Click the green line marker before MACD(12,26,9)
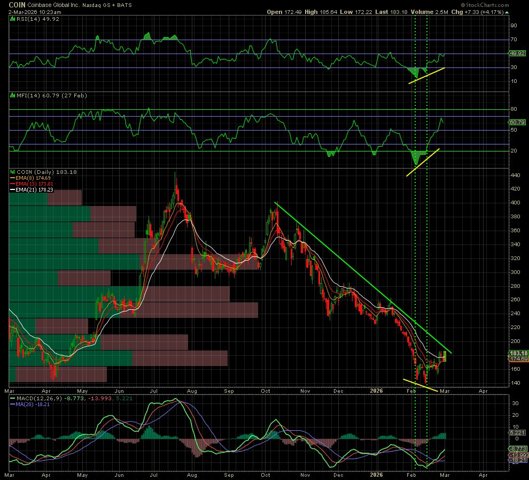Image resolution: width=529 pixels, height=480 pixels. 12,399
